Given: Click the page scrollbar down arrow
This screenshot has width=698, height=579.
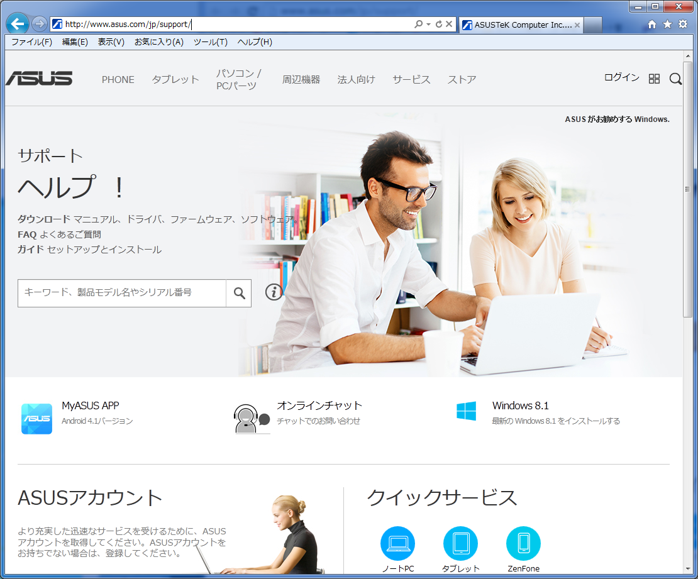Looking at the screenshot, I should click(688, 569).
